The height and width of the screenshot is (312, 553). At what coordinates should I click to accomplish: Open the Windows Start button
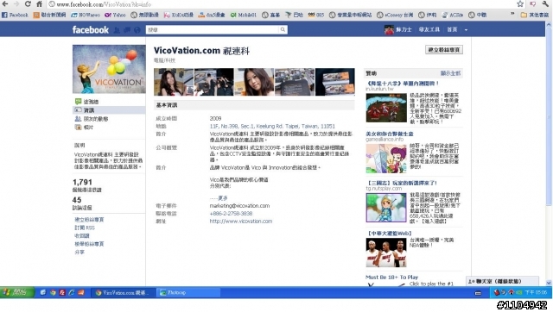[x=17, y=292]
